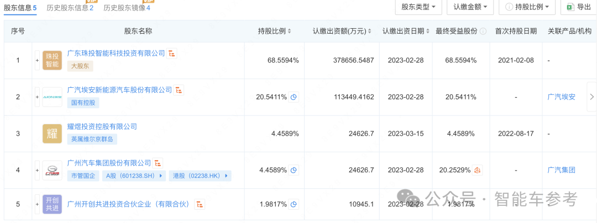Screen dimensions: 597x223
Task: Click right arrow to scroll table columns
Action: (591, 97)
